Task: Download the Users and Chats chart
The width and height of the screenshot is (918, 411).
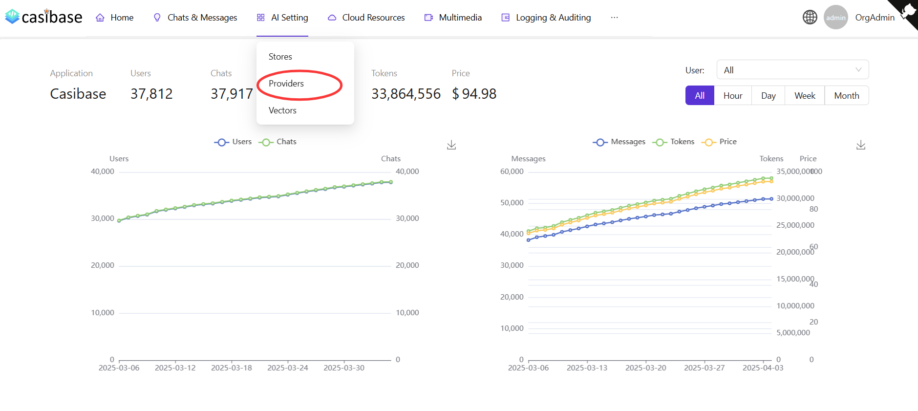Action: [x=451, y=145]
